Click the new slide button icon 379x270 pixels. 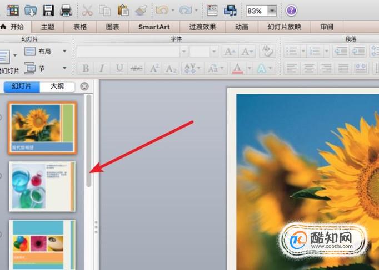[x=5, y=57]
